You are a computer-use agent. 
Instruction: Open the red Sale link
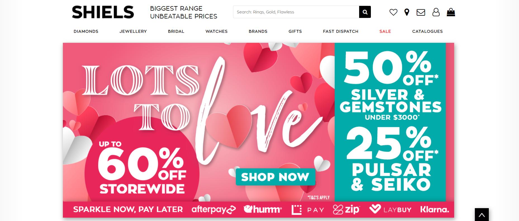tap(385, 31)
